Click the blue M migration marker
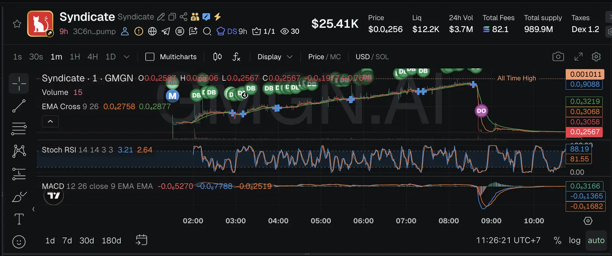Viewport: 612px width, 256px height. pos(172,96)
